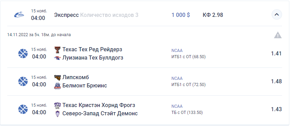Click basketball icon for Texas Tech game
Viewport: 290px width, 127px height.
pos(23,53)
